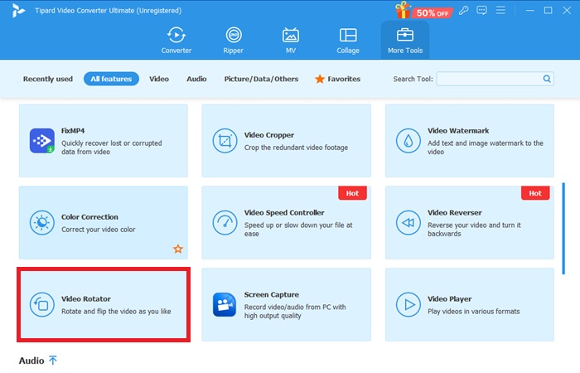The width and height of the screenshot is (580, 373).
Task: Launch Screen Capture camera icon
Action: click(x=225, y=305)
